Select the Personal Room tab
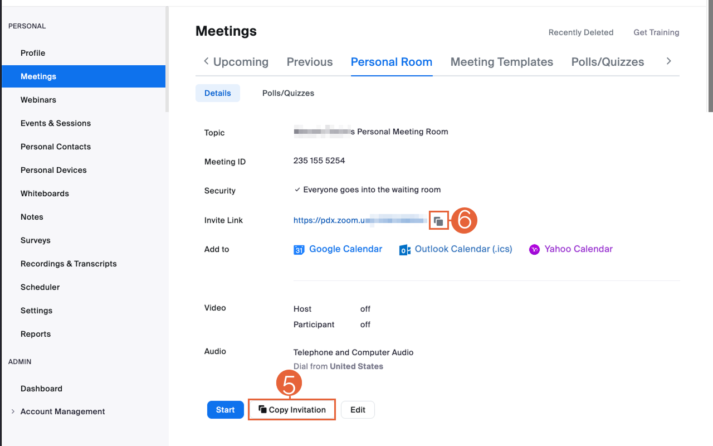Image resolution: width=713 pixels, height=446 pixels. 391,62
